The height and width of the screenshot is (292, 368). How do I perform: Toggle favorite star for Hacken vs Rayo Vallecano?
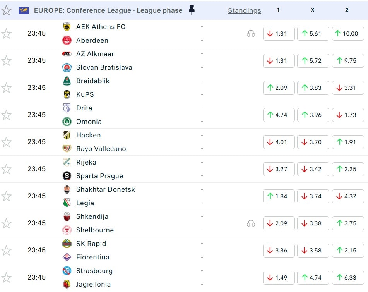coord(6,142)
